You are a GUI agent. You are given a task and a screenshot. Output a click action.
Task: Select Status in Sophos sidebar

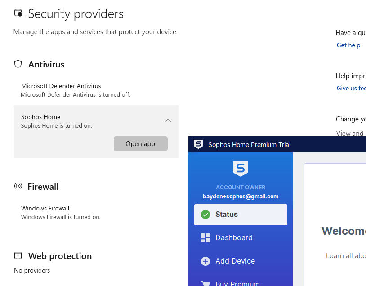pos(241,214)
